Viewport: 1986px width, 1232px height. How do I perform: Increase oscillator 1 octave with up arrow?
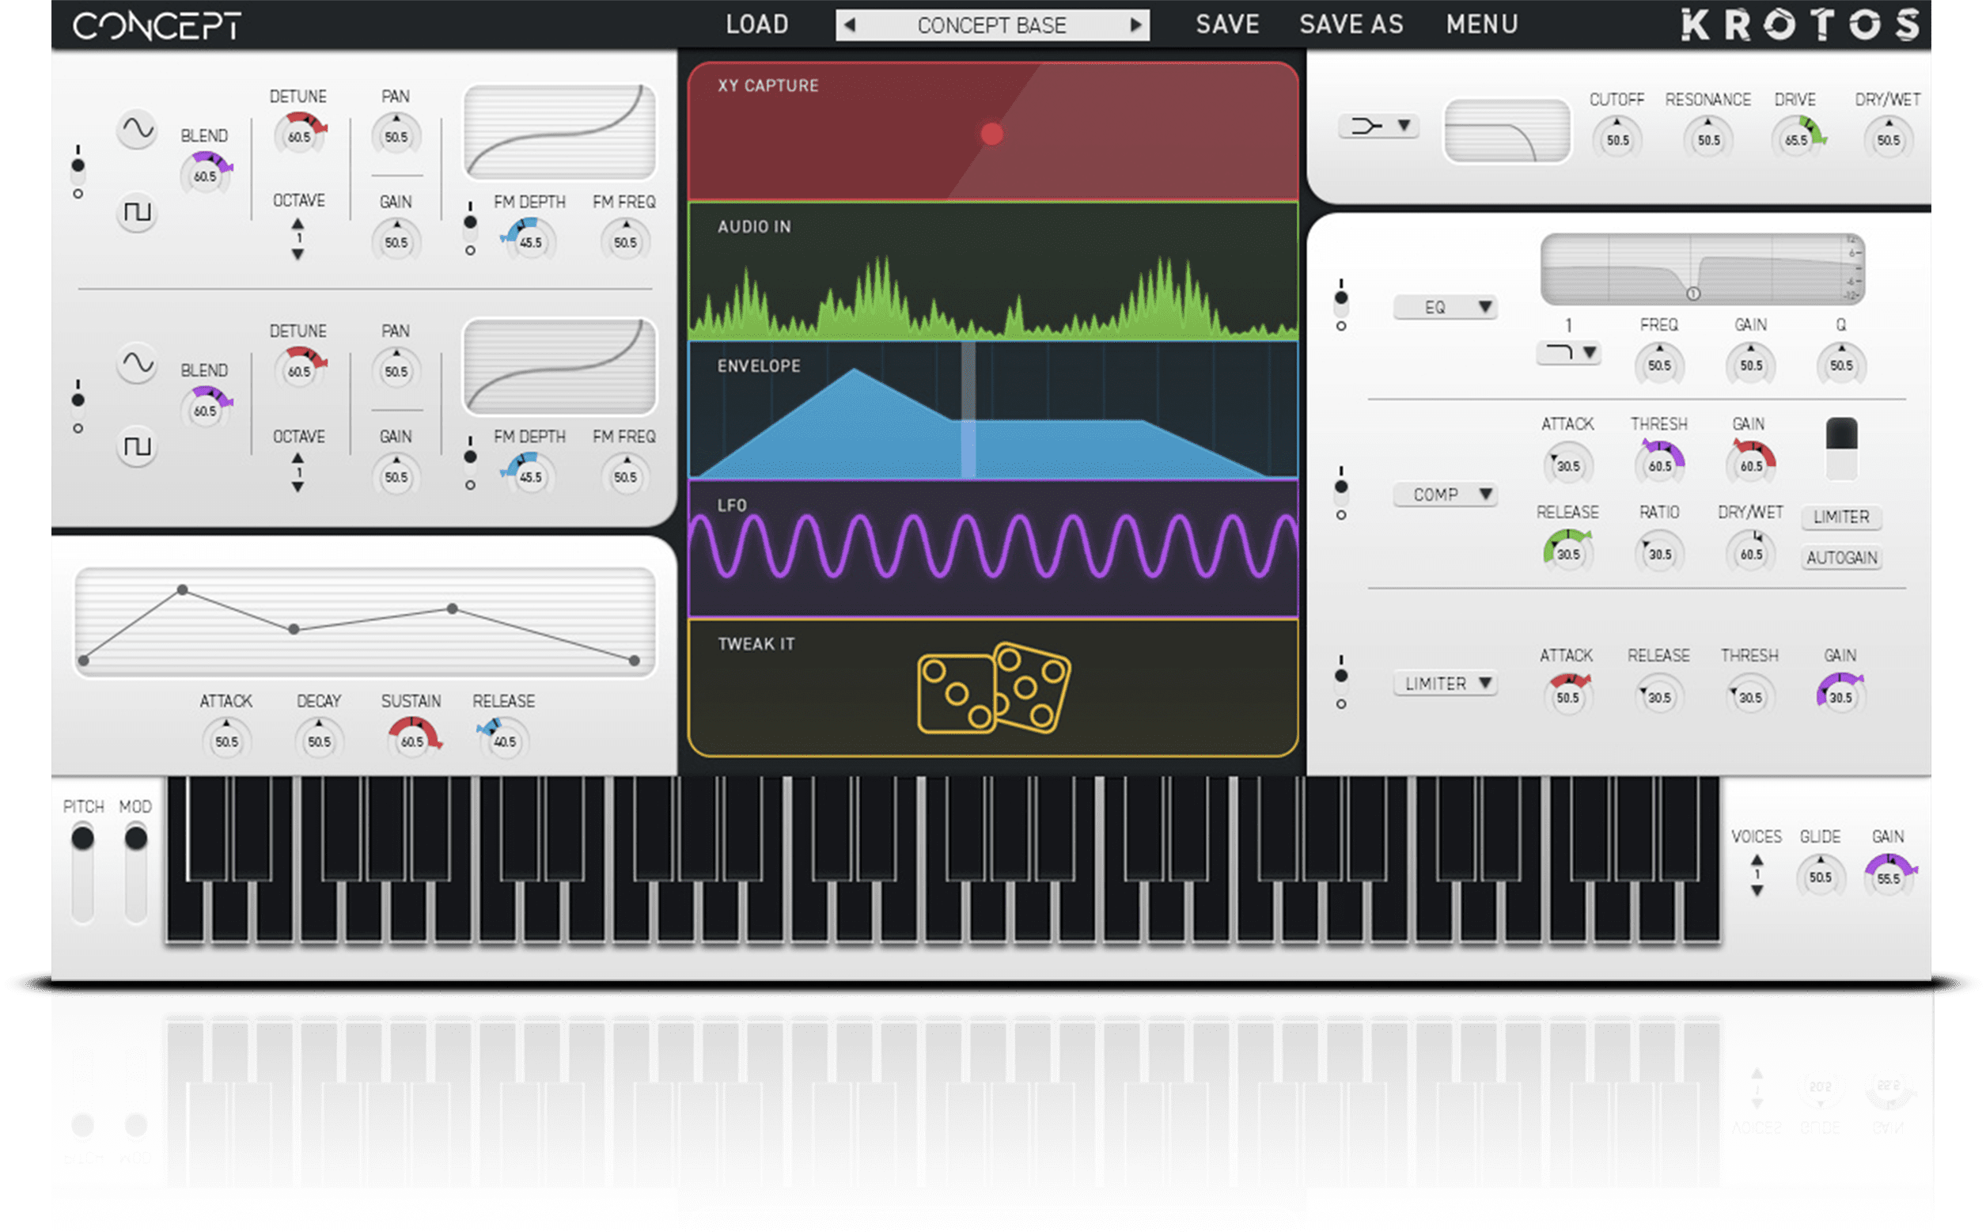[x=298, y=223]
